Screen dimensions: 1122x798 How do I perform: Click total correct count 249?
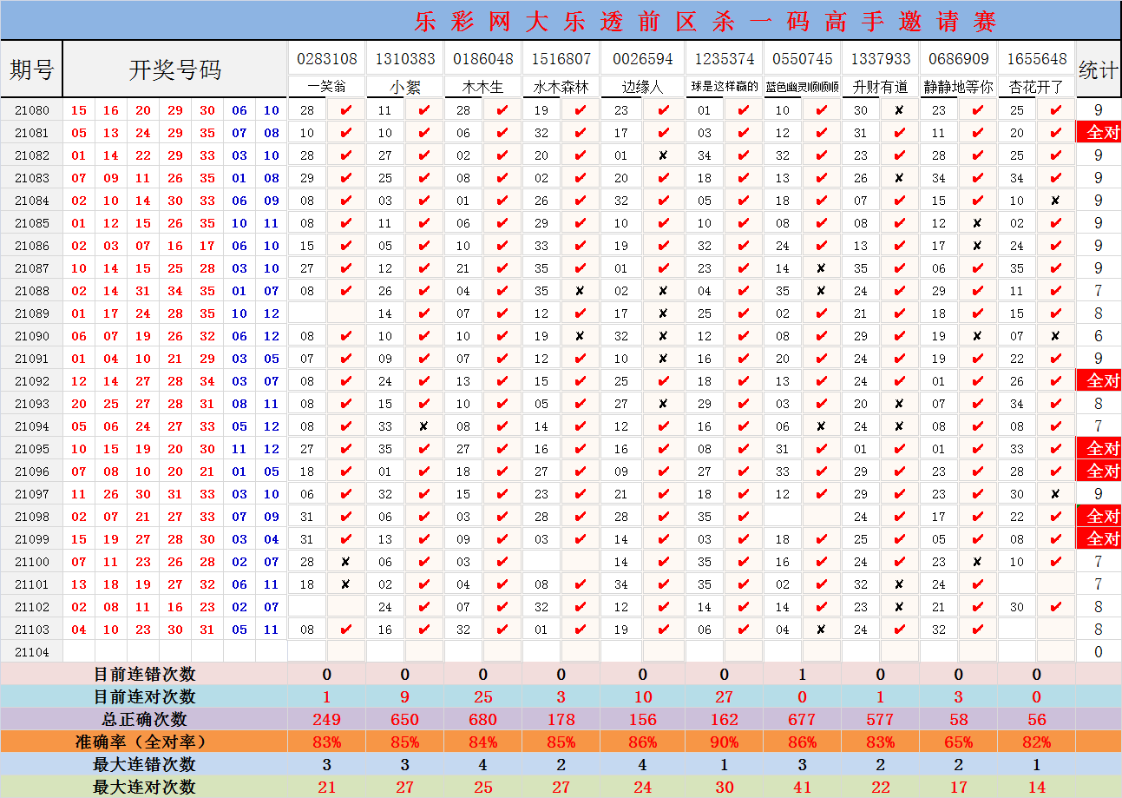326,719
